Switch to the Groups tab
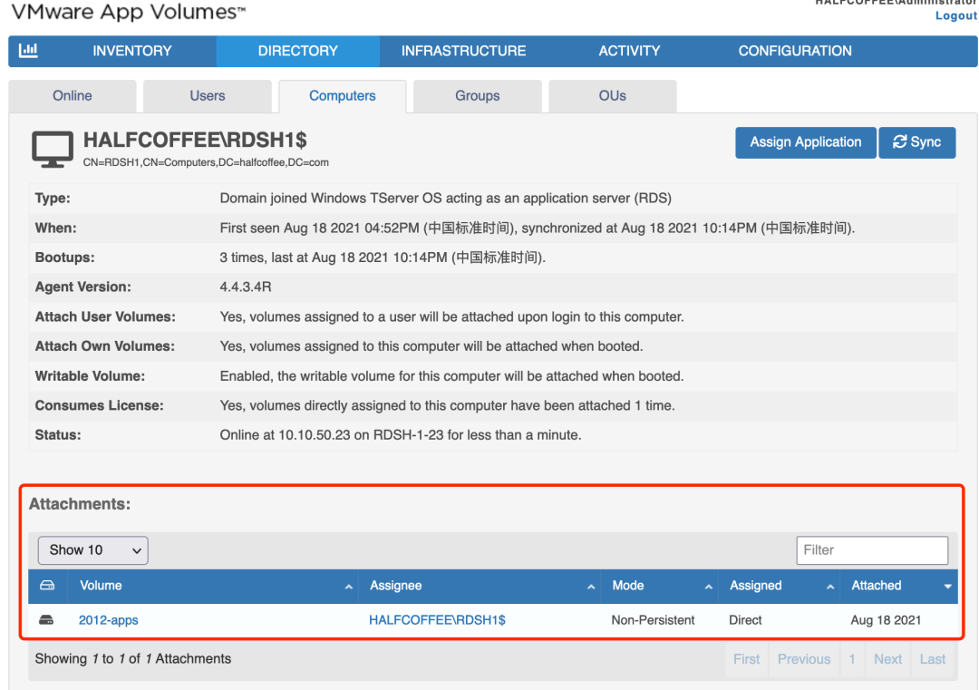 tap(477, 96)
